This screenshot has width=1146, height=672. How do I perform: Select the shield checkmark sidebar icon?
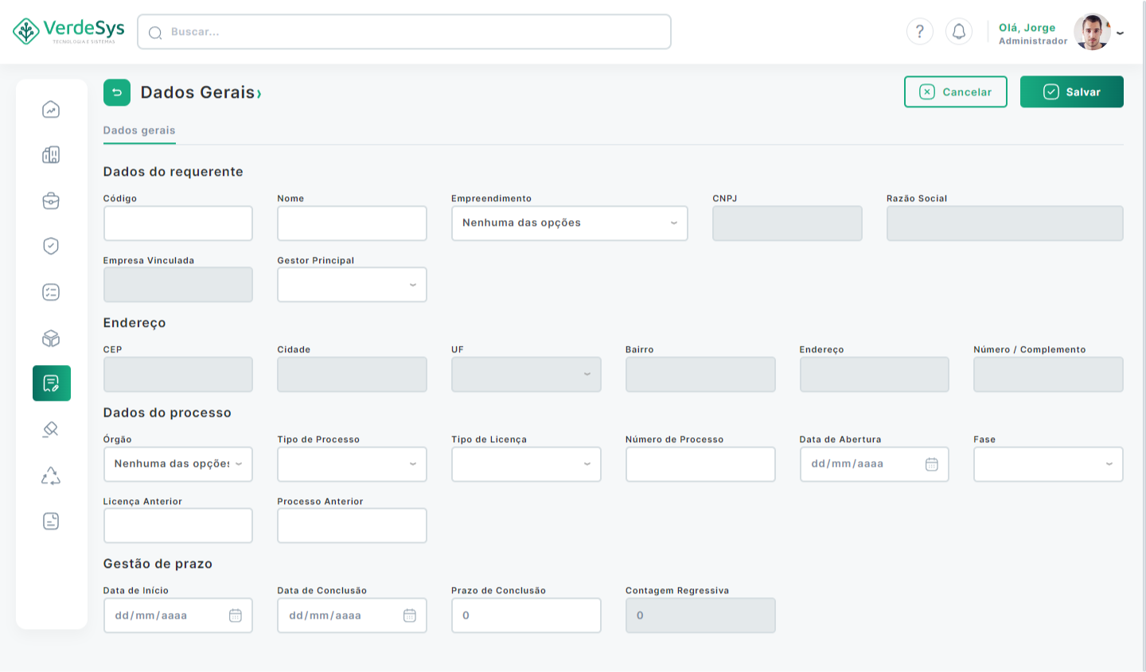pos(51,247)
